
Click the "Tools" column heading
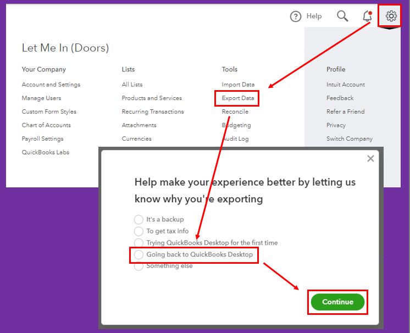(x=230, y=69)
